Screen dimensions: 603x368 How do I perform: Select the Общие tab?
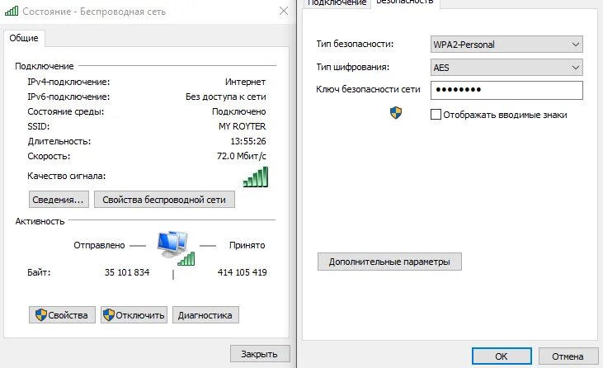pyautogui.click(x=24, y=38)
